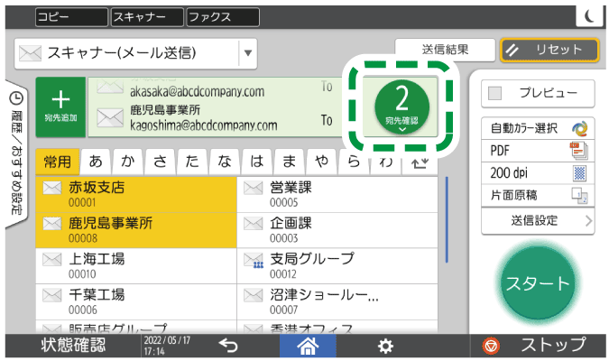Change the PDF file type setting

coord(538,151)
